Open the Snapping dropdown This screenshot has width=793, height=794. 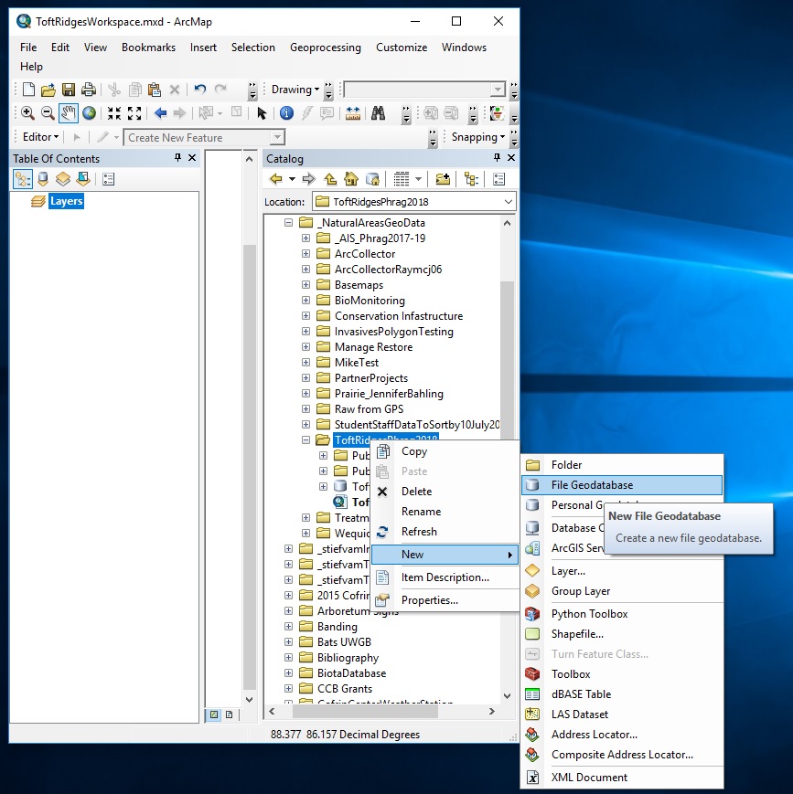(x=478, y=137)
